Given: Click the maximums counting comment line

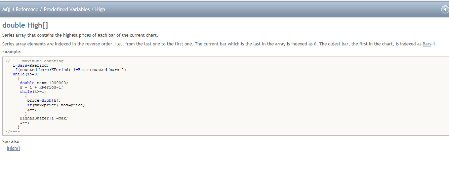Looking at the screenshot, I should 35,61.
